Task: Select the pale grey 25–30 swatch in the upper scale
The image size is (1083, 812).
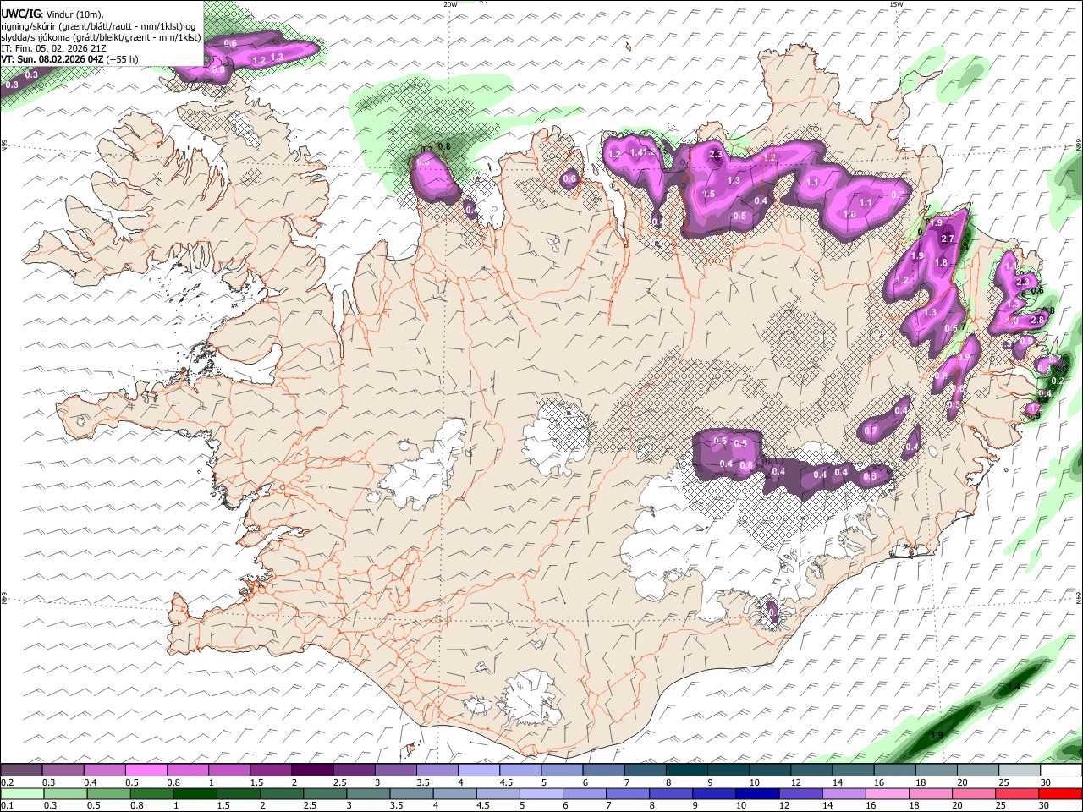Action: point(1020,771)
